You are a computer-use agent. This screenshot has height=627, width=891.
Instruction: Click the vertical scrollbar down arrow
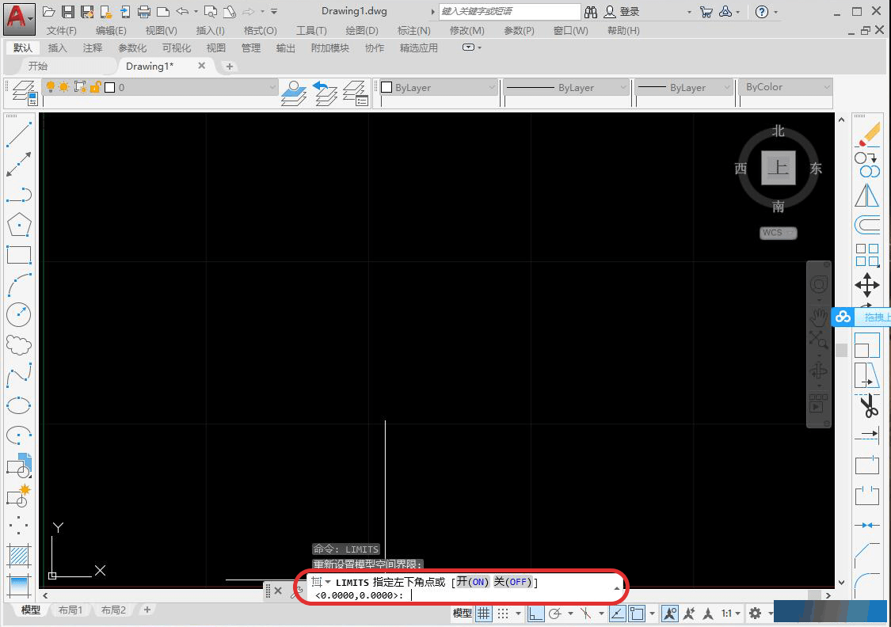(x=842, y=583)
